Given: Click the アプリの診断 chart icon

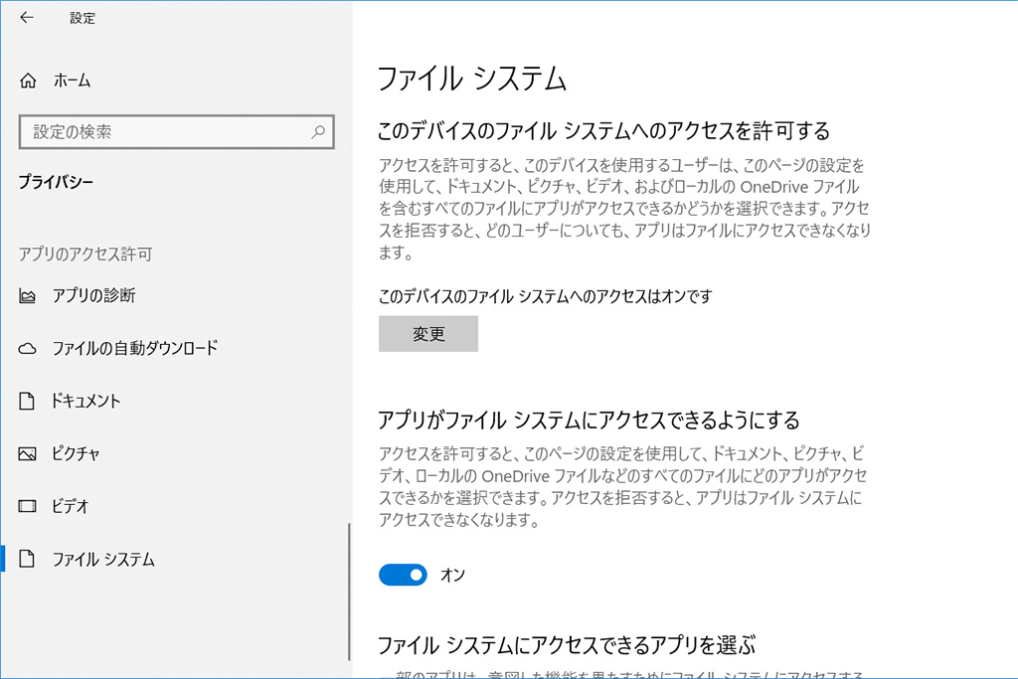Looking at the screenshot, I should 28,295.
